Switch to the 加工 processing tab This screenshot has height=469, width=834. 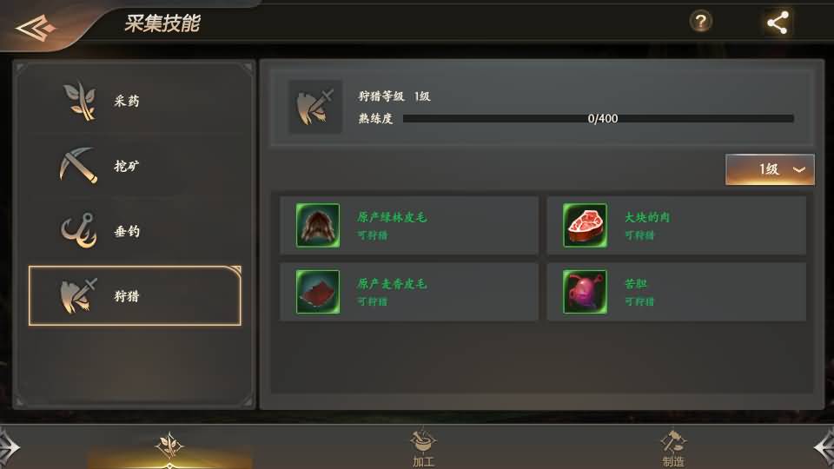(423, 448)
